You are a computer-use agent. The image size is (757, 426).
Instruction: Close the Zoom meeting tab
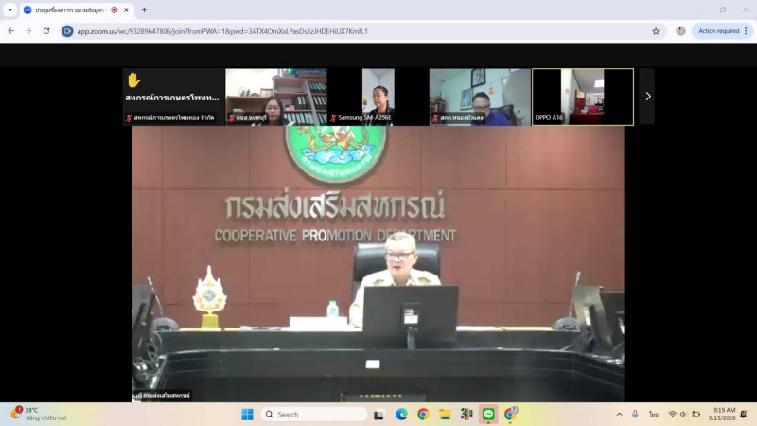(x=126, y=9)
